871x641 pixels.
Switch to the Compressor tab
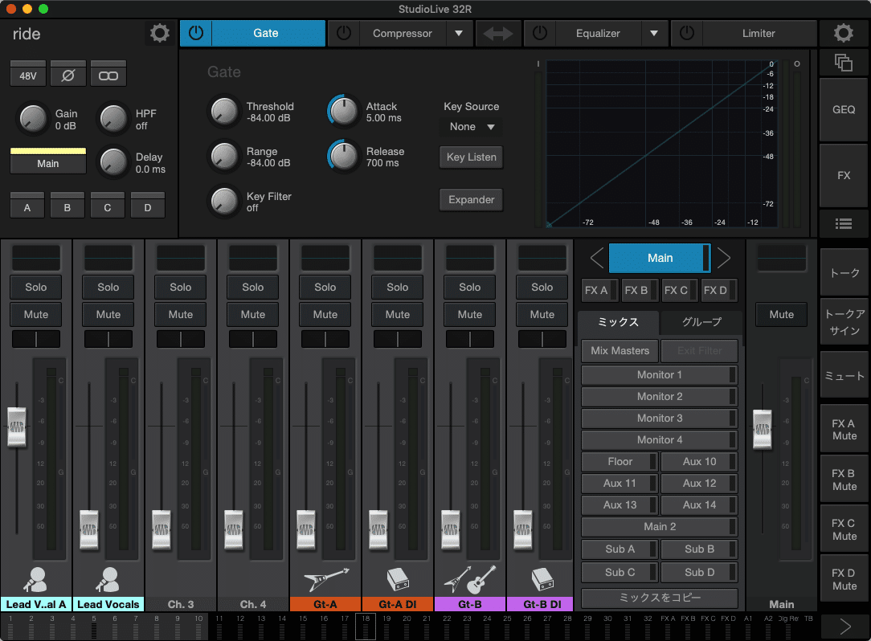tap(403, 33)
